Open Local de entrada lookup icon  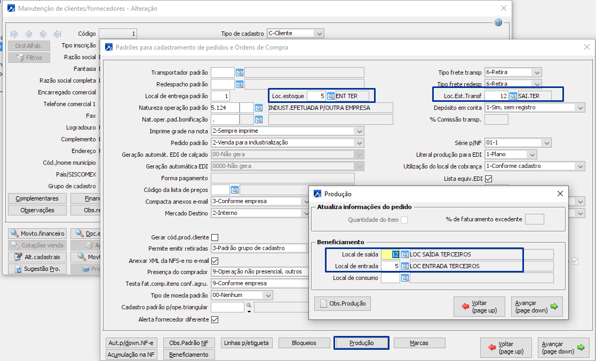[x=405, y=267]
